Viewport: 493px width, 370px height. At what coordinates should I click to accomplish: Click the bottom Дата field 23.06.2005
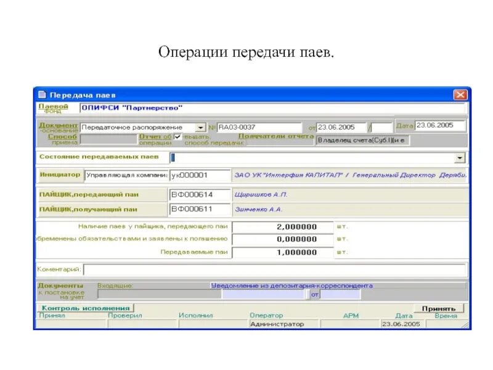(x=402, y=324)
